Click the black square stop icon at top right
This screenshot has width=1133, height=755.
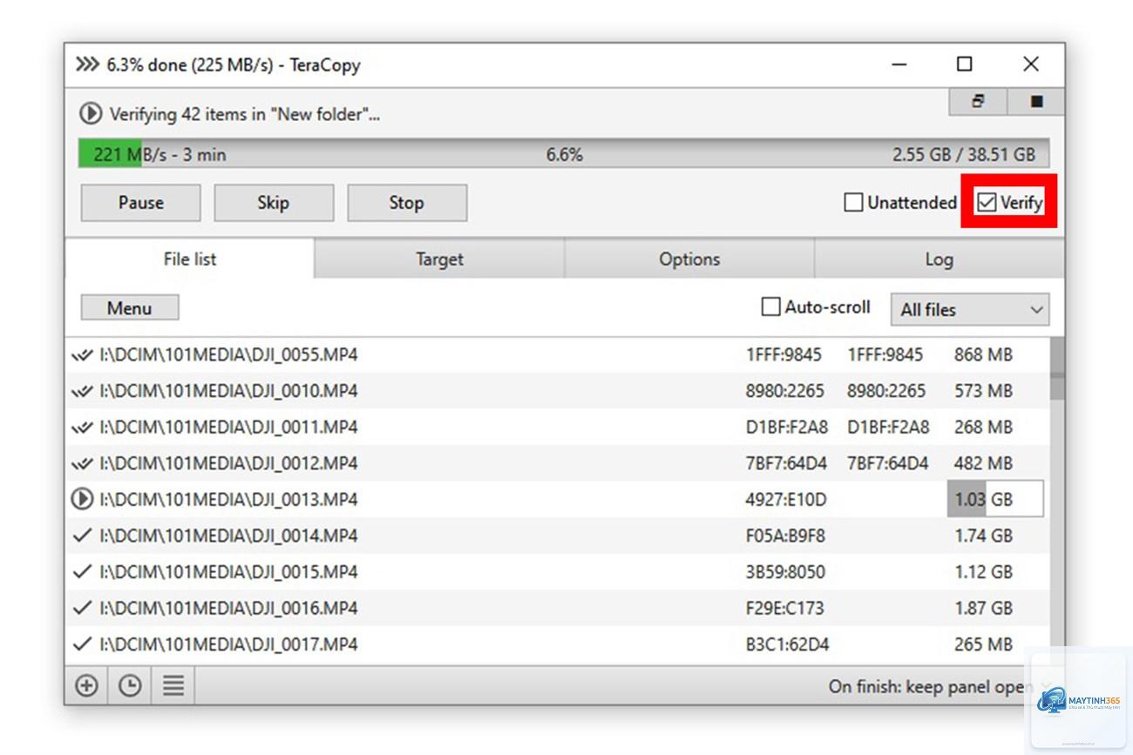click(1035, 101)
